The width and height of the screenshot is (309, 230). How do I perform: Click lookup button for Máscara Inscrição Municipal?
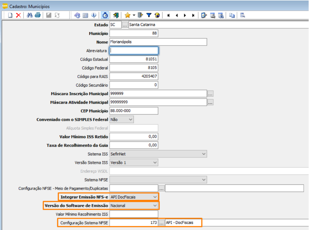210,94
